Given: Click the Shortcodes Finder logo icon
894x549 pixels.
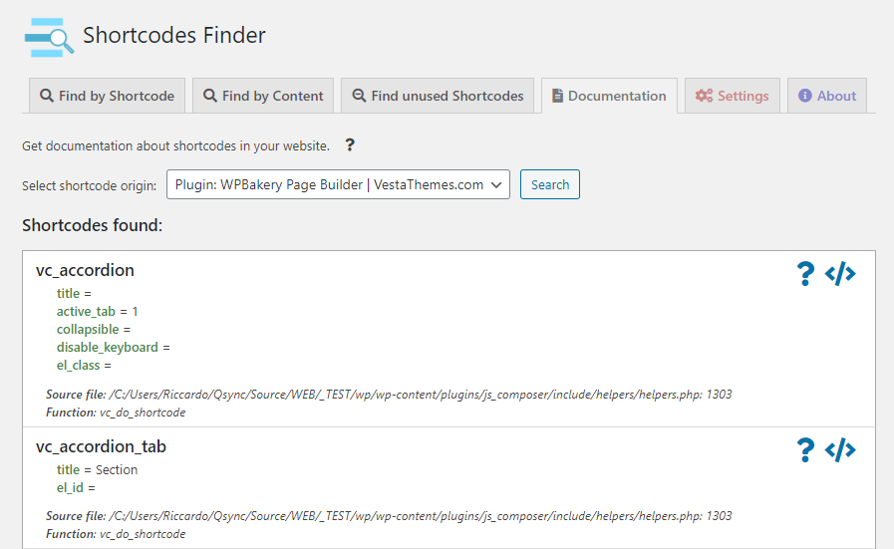Looking at the screenshot, I should pyautogui.click(x=49, y=37).
